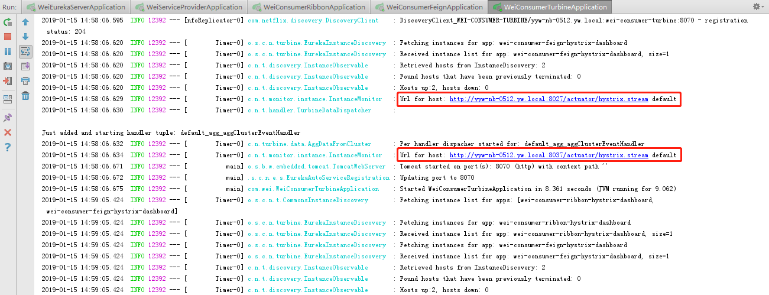Screen dimensions: 769x295
Task: Go down the stack trace with the down arrow
Action: [25, 37]
